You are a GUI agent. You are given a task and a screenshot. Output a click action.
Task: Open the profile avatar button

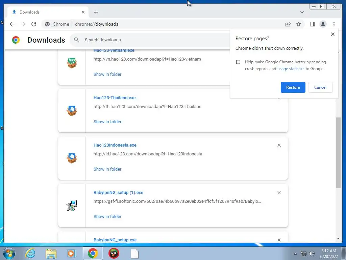pos(323,24)
